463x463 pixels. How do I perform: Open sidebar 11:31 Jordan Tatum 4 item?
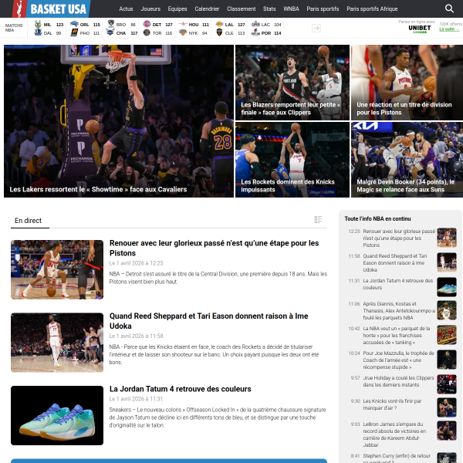pyautogui.click(x=397, y=284)
